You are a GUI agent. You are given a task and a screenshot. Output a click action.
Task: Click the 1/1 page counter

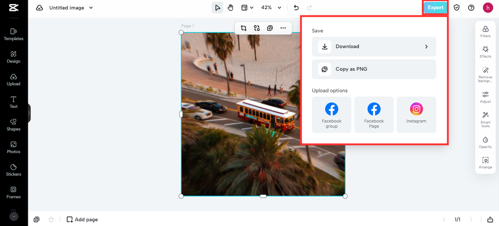tap(457, 219)
